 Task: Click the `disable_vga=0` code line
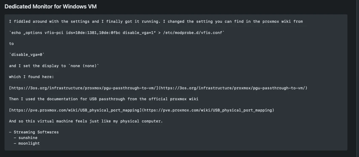tap(27, 55)
